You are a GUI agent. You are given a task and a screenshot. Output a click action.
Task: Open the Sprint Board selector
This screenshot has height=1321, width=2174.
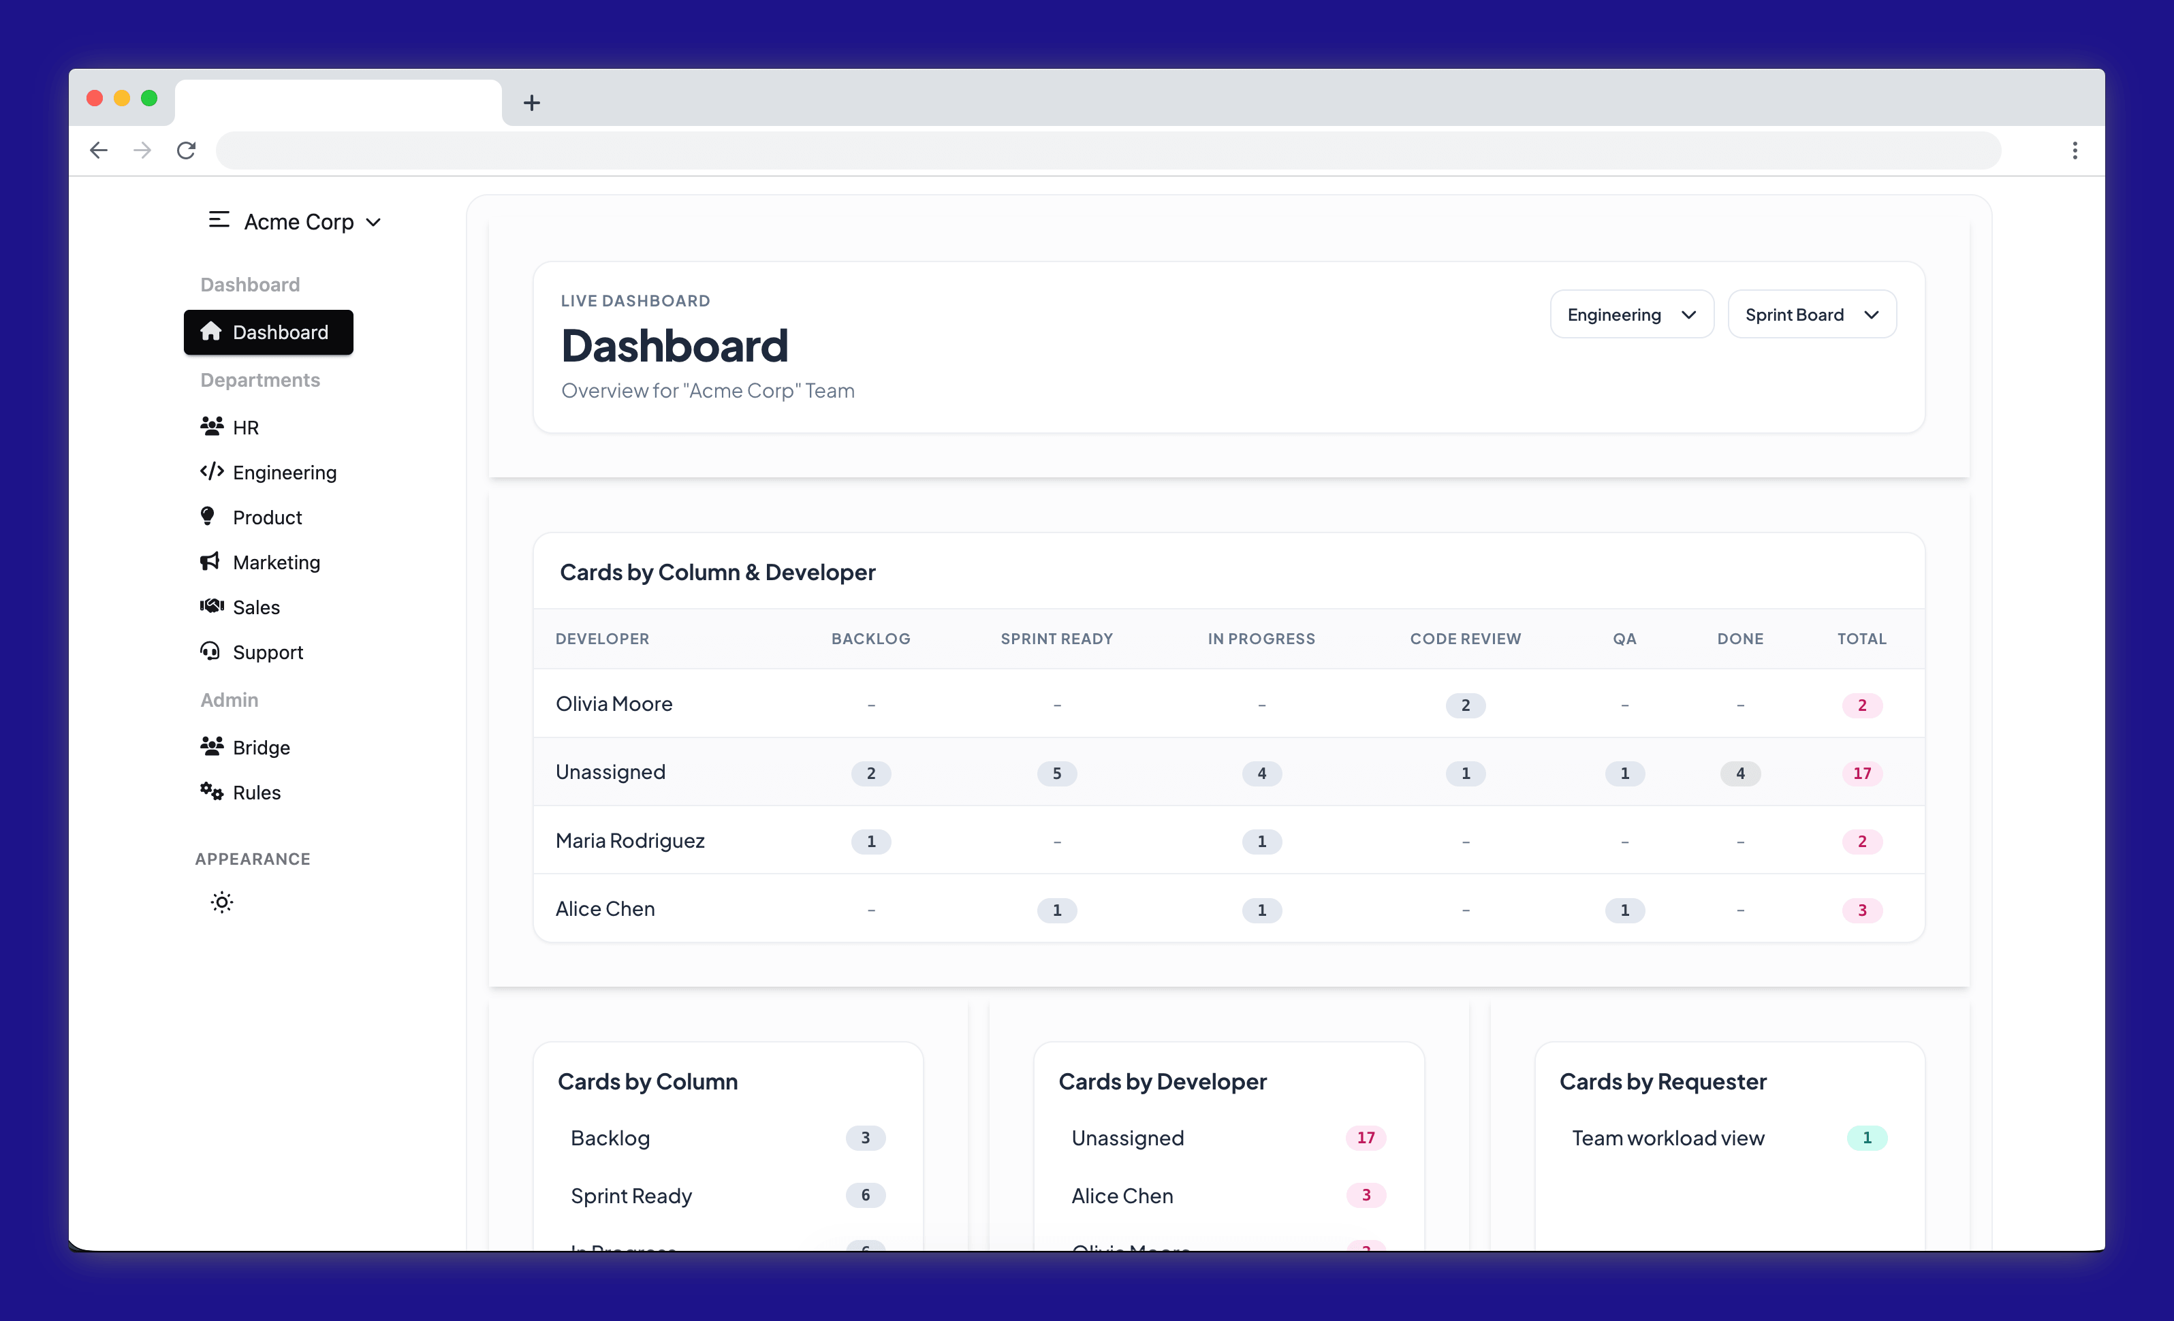pos(1812,314)
